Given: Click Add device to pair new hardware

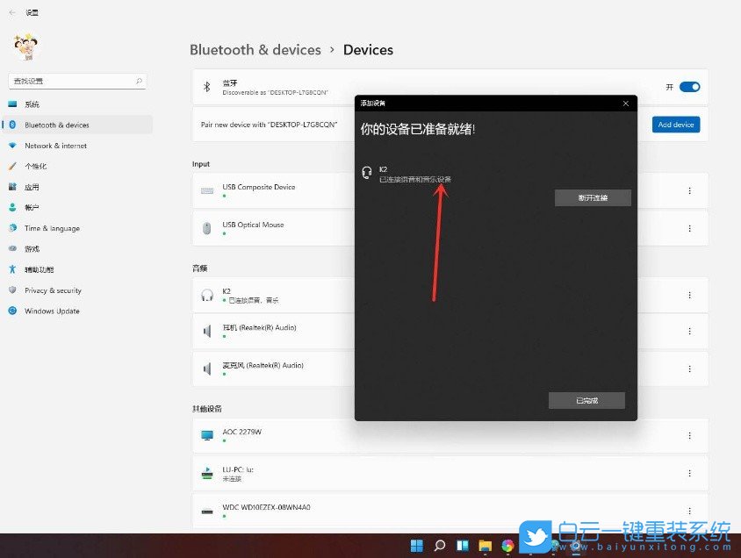Looking at the screenshot, I should tap(675, 125).
